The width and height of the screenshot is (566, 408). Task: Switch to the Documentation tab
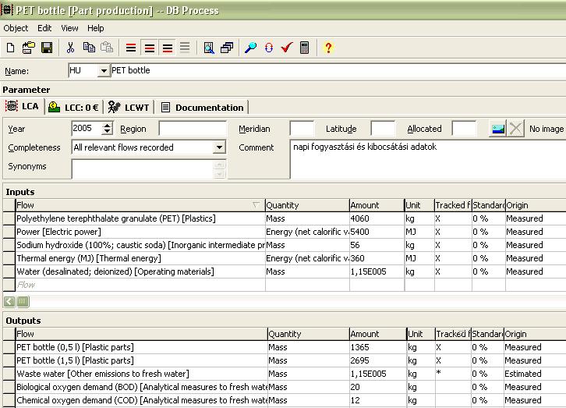(x=202, y=108)
